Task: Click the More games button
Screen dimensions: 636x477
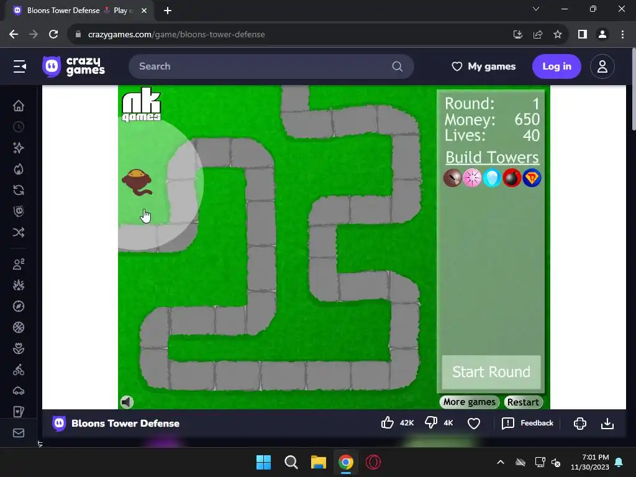Action: pyautogui.click(x=470, y=402)
